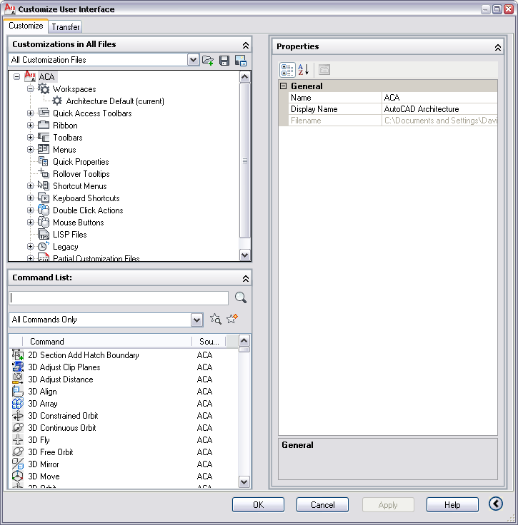This screenshot has width=518, height=525.
Task: Click the 2D Section Add Hatch Boundary icon
Action: [x=18, y=355]
